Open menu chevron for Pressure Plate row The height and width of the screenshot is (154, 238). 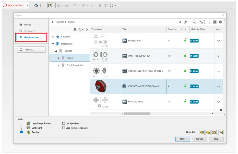pyautogui.click(x=218, y=102)
